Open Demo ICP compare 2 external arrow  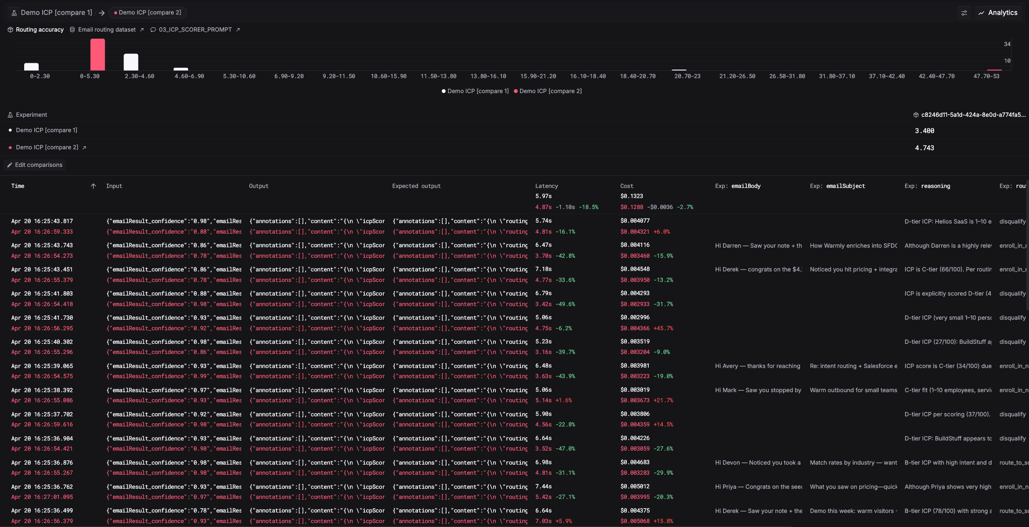tap(84, 148)
